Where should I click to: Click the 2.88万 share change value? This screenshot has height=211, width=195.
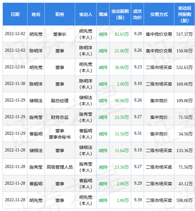pyautogui.click(x=123, y=184)
